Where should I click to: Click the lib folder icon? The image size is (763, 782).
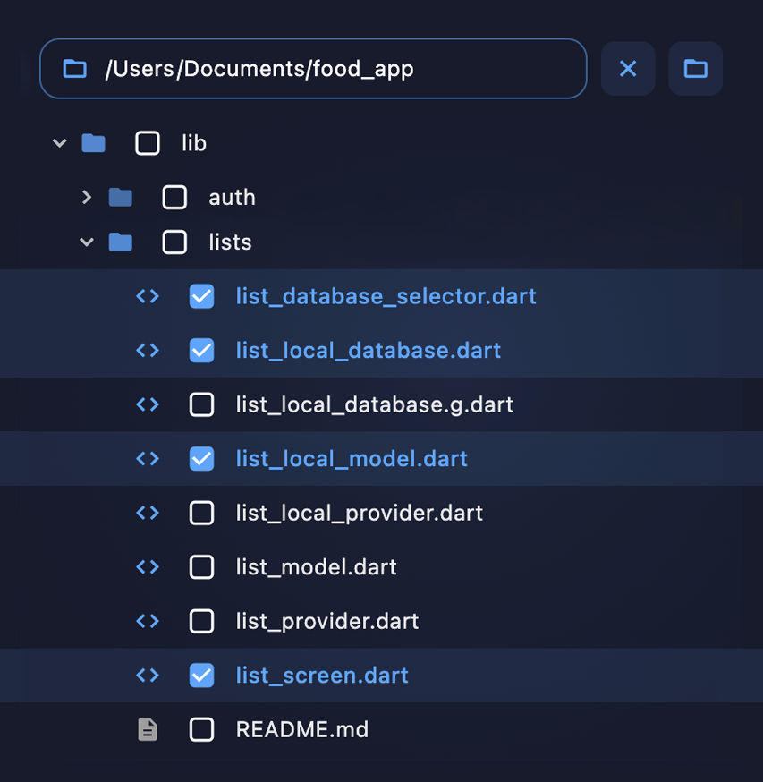pyautogui.click(x=93, y=143)
